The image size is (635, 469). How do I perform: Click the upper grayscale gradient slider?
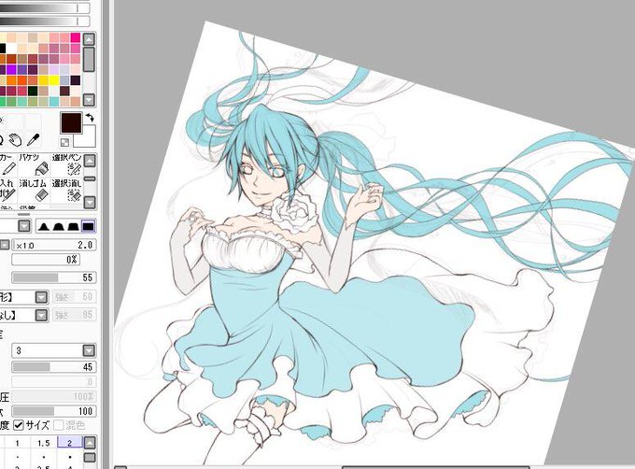[x=45, y=7]
